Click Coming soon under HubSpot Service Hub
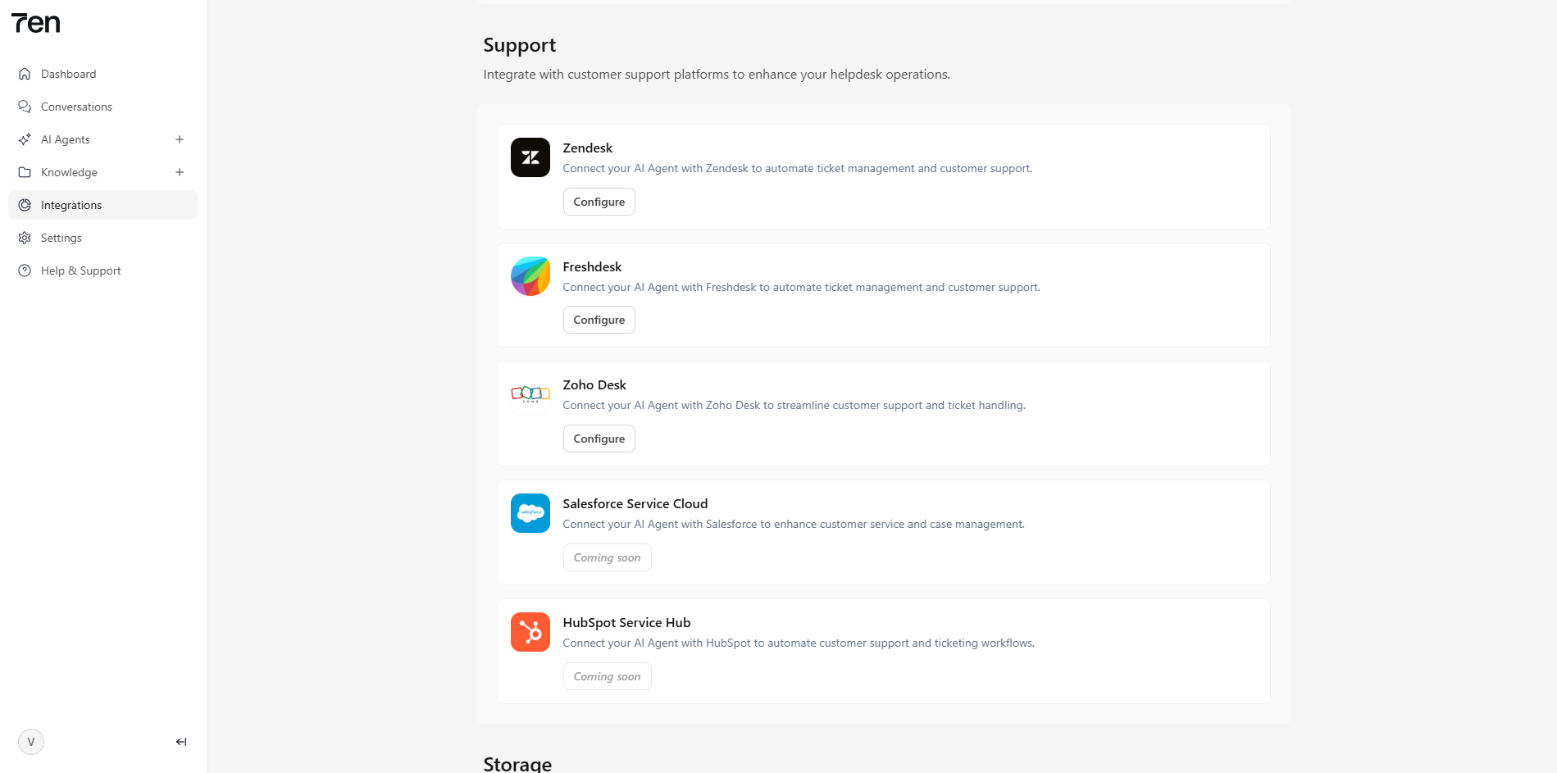 [607, 676]
